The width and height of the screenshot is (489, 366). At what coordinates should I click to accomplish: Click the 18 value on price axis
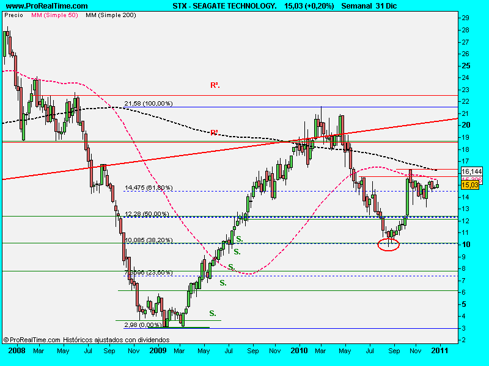pos(465,149)
